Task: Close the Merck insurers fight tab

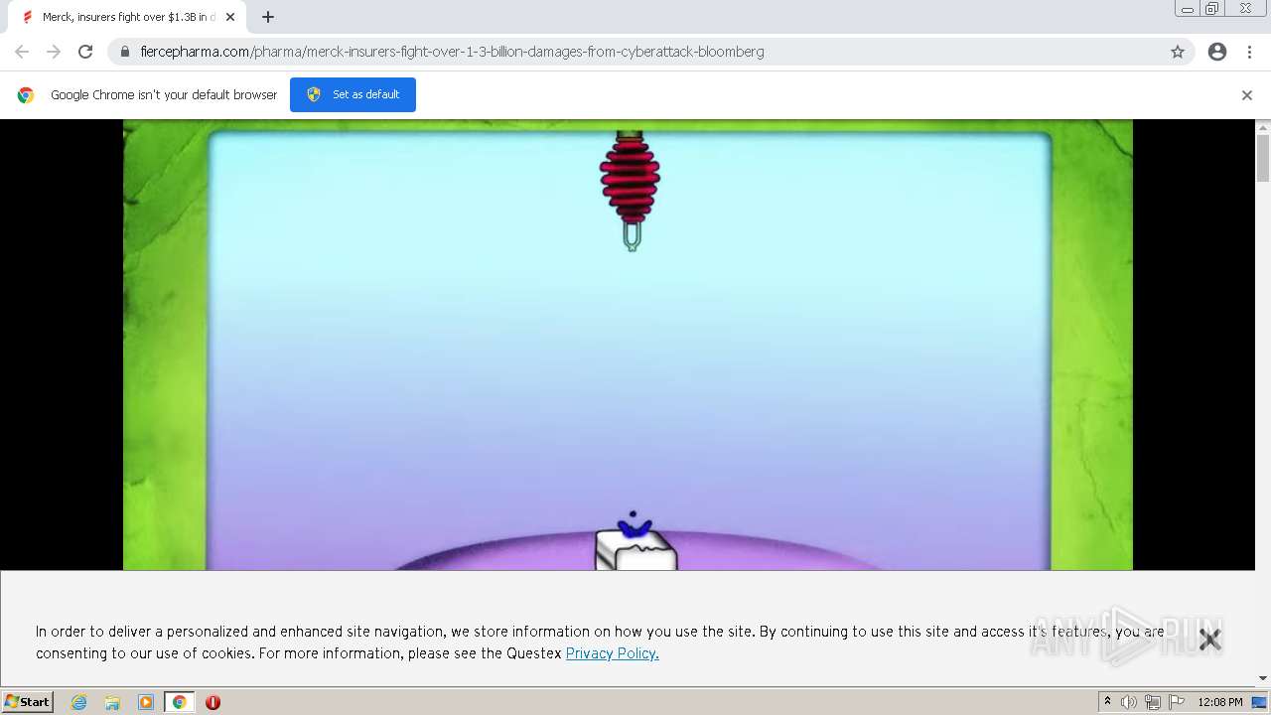Action: point(230,17)
